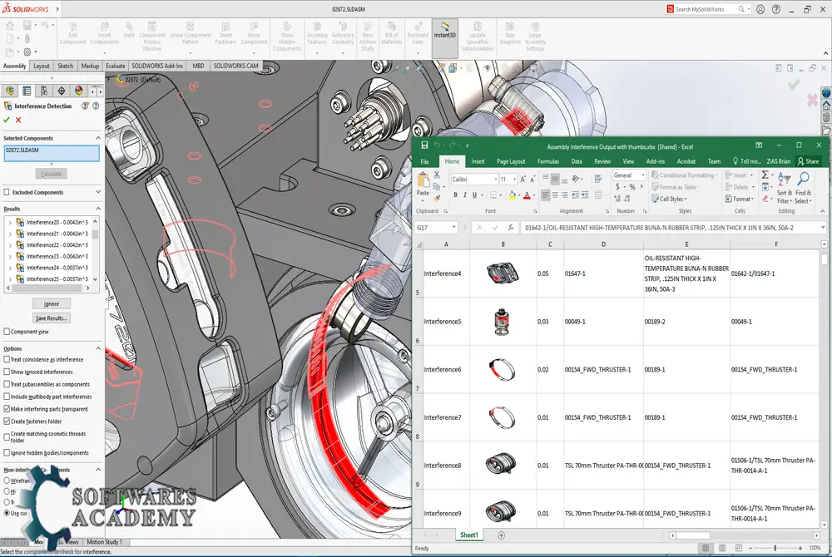Click the Clear eraser icon in Editing
The image size is (832, 557).
(765, 199)
